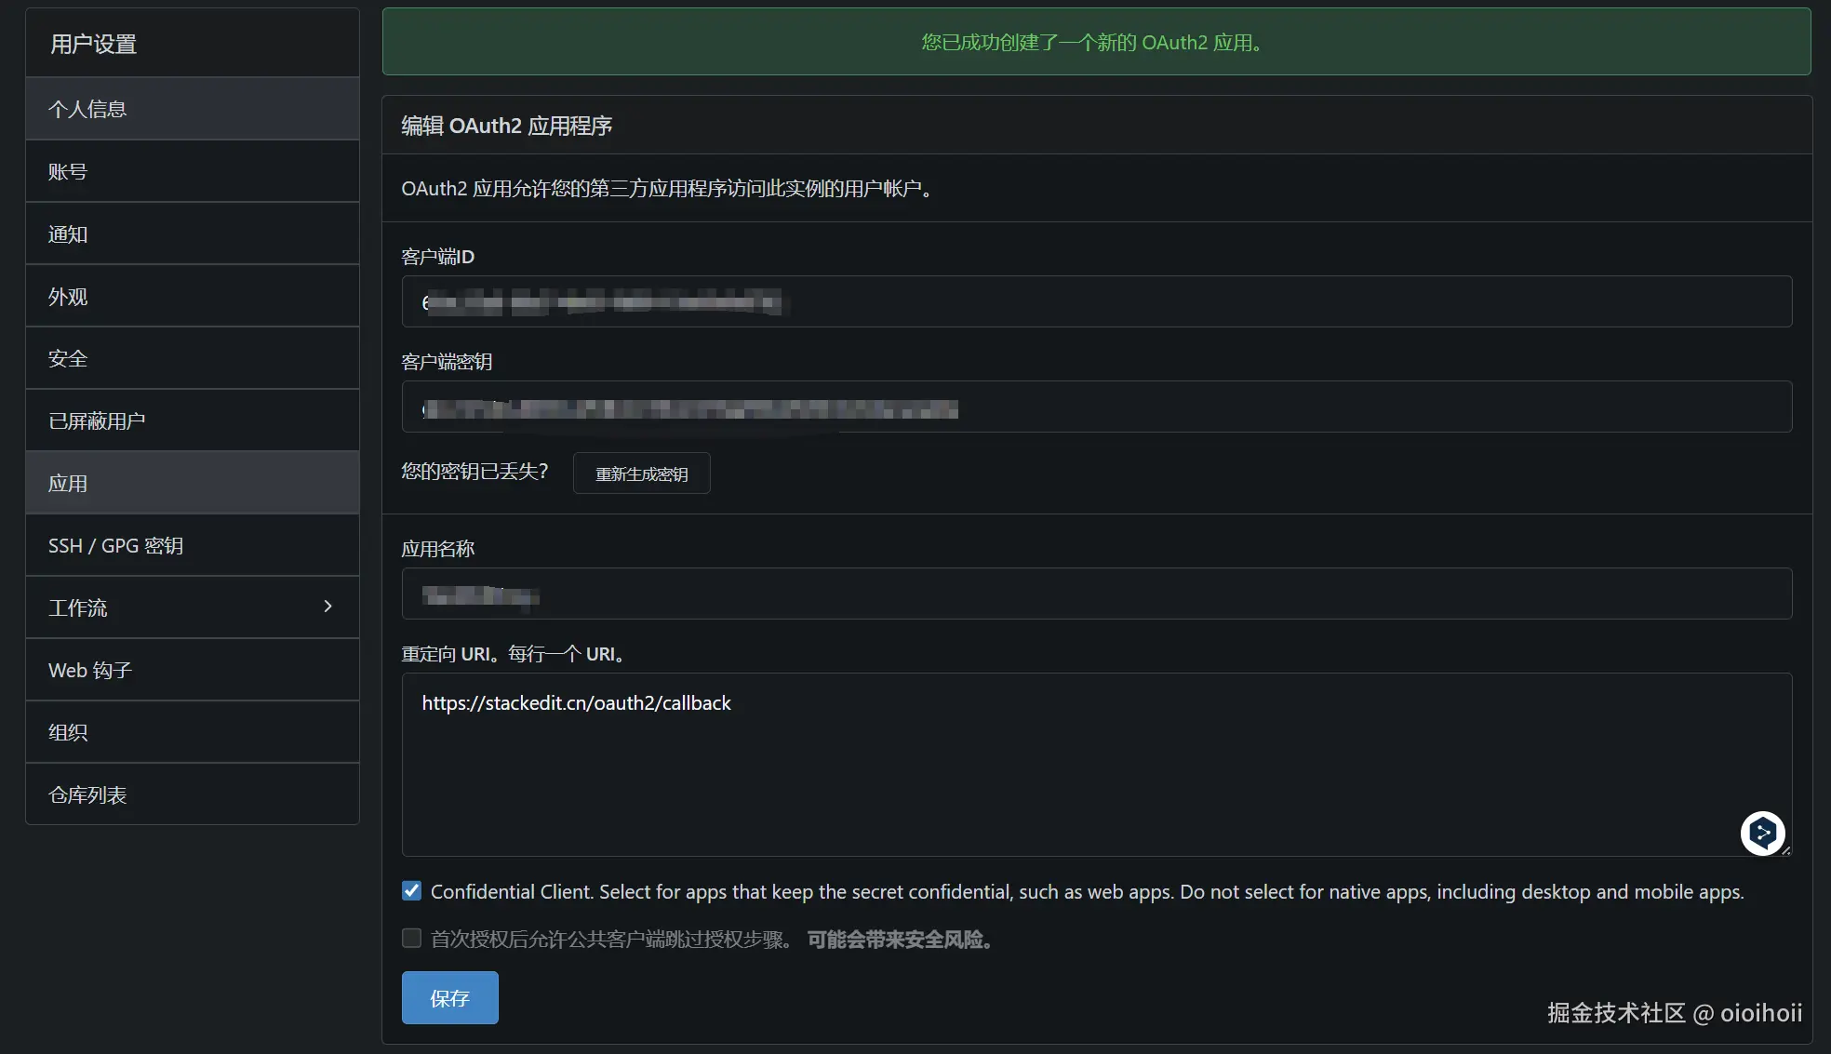Go to the 账号 settings section

68,171
